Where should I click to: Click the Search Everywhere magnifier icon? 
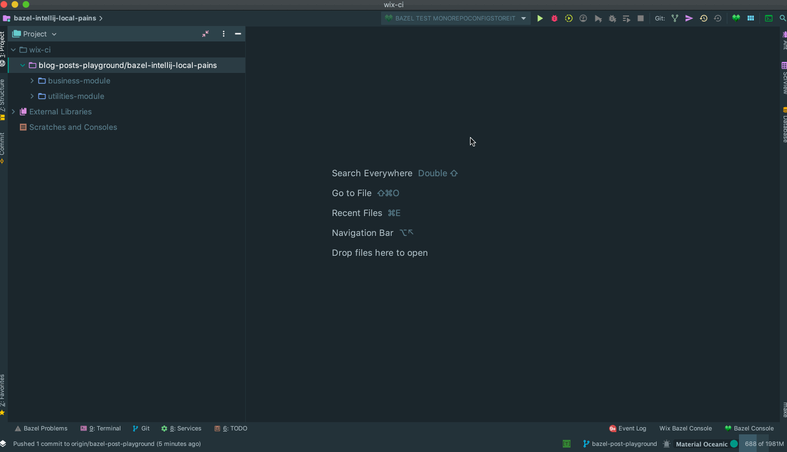click(x=783, y=18)
